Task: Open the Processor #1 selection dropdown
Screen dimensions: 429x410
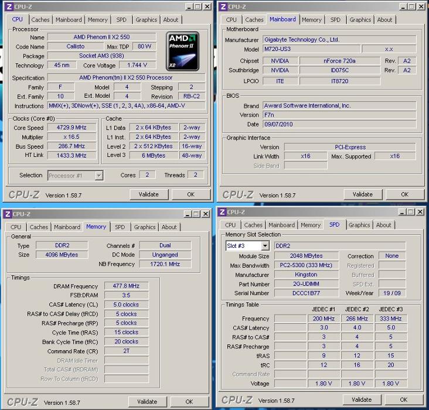Action: (x=99, y=176)
